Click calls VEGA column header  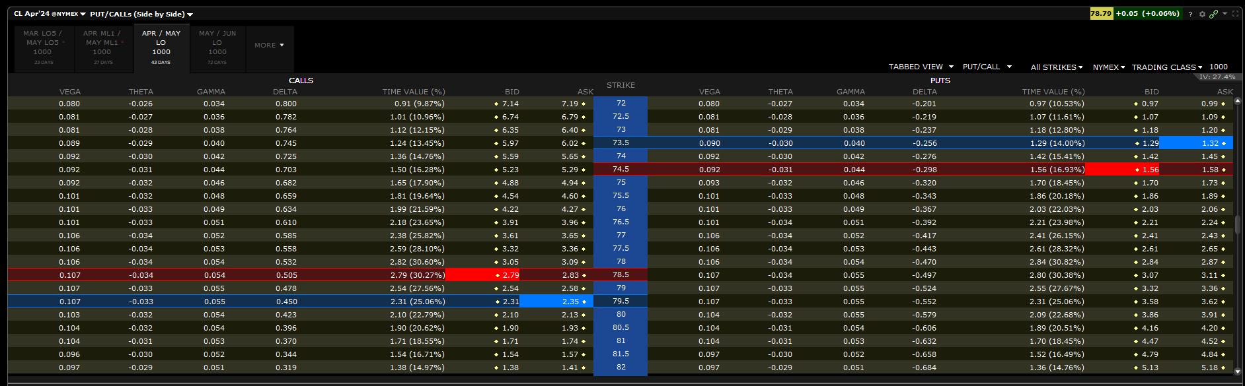coord(69,92)
